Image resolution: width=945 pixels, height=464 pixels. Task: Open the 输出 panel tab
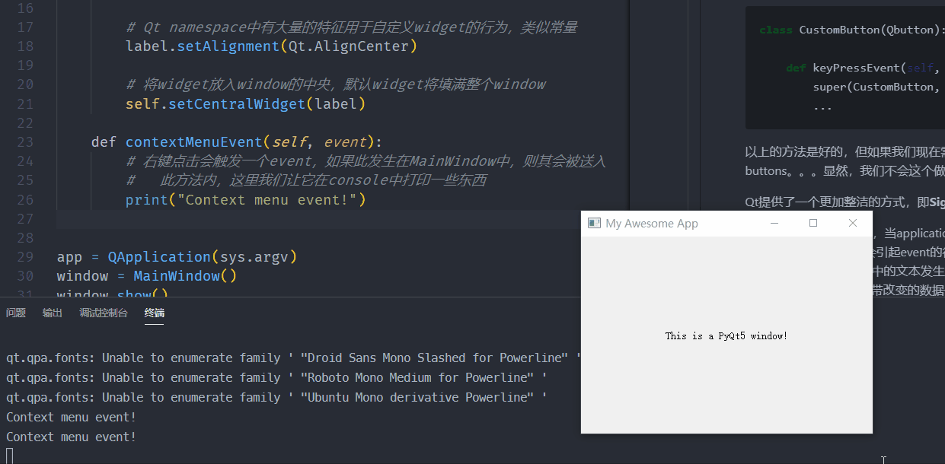pos(53,313)
